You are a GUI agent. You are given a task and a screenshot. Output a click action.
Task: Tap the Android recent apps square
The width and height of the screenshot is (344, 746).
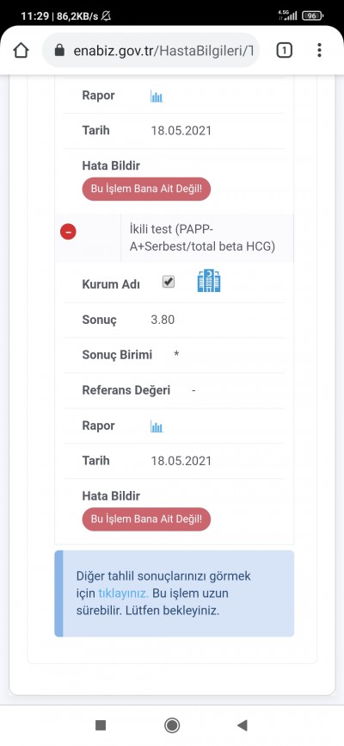tap(101, 725)
